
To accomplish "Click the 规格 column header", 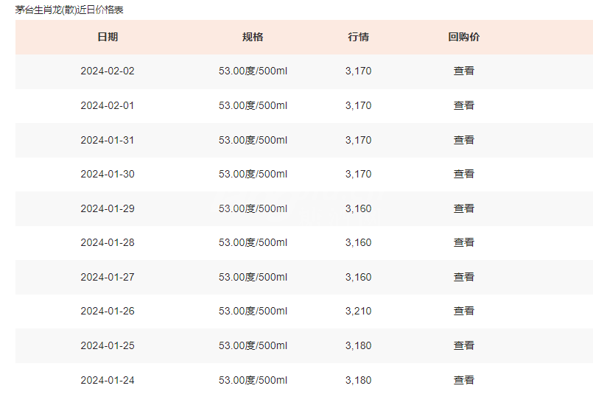I will pos(253,37).
